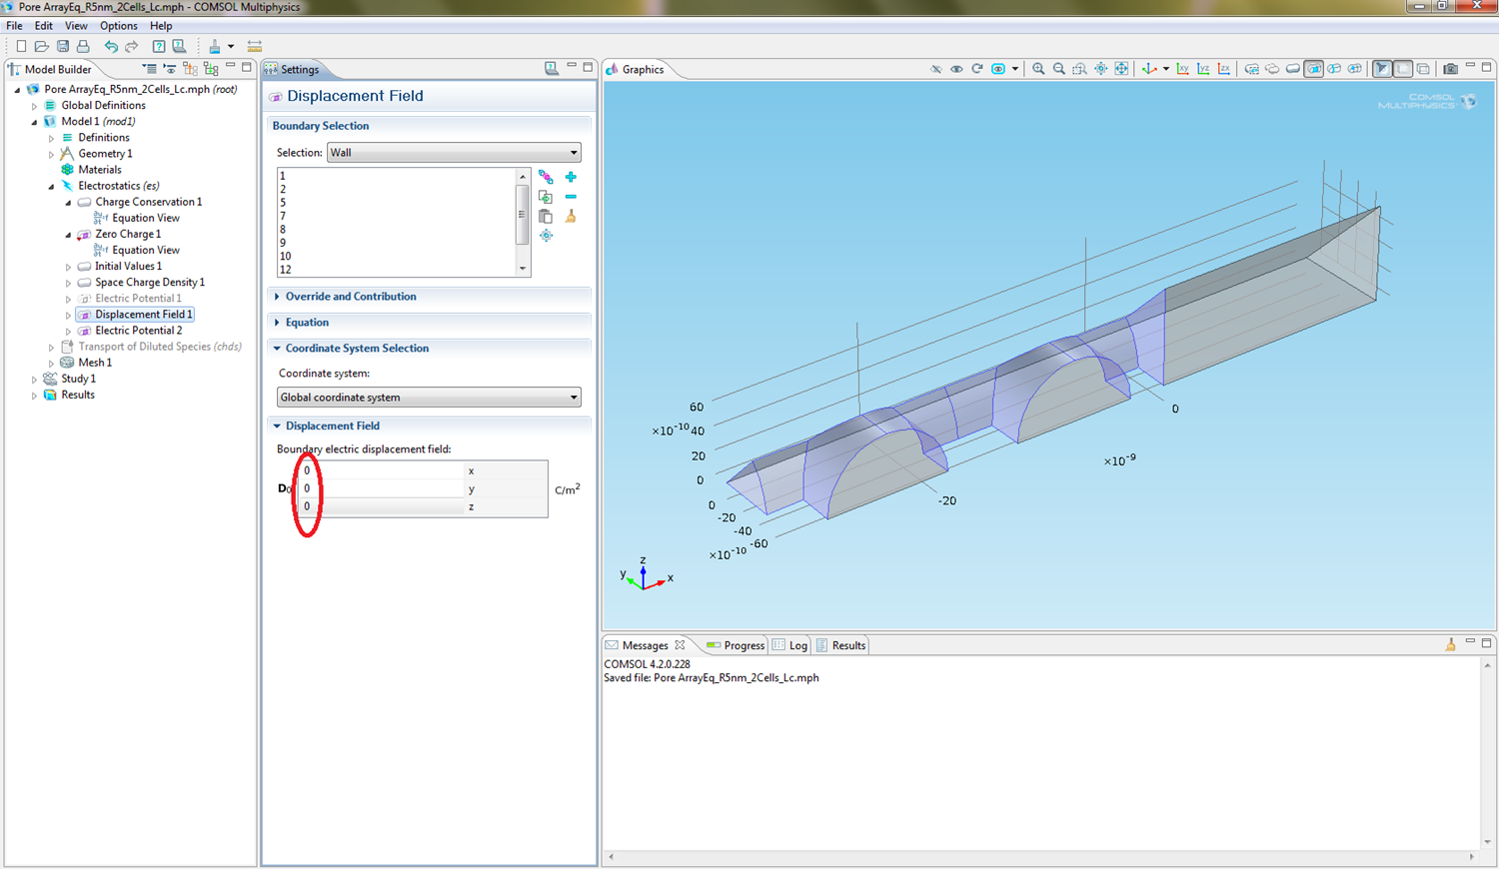The height and width of the screenshot is (869, 1499).
Task: Switch to the XY view
Action: pyautogui.click(x=1183, y=69)
